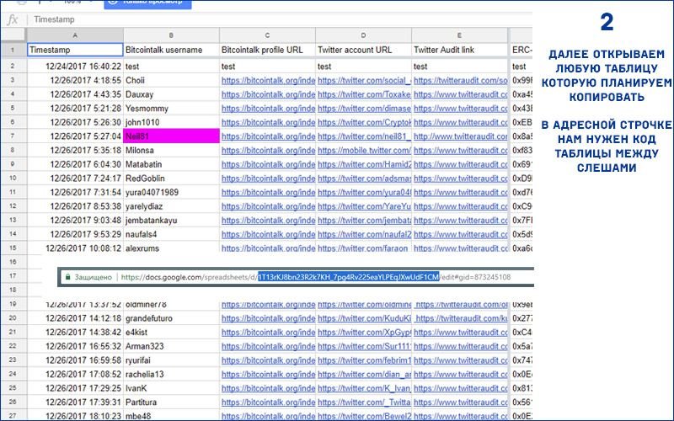
Task: Select row 16 header
Action: (x=13, y=262)
